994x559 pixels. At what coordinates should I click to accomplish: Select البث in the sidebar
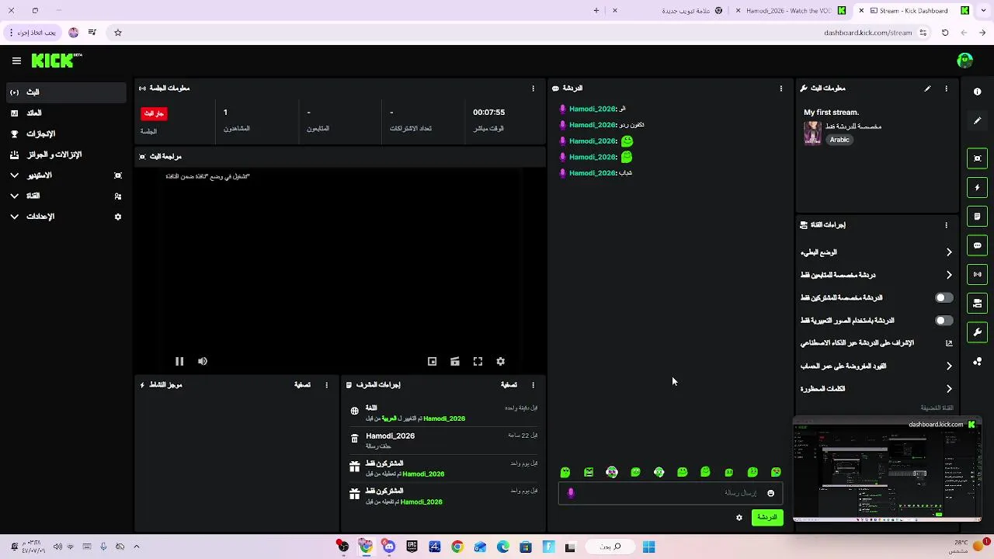(x=65, y=92)
